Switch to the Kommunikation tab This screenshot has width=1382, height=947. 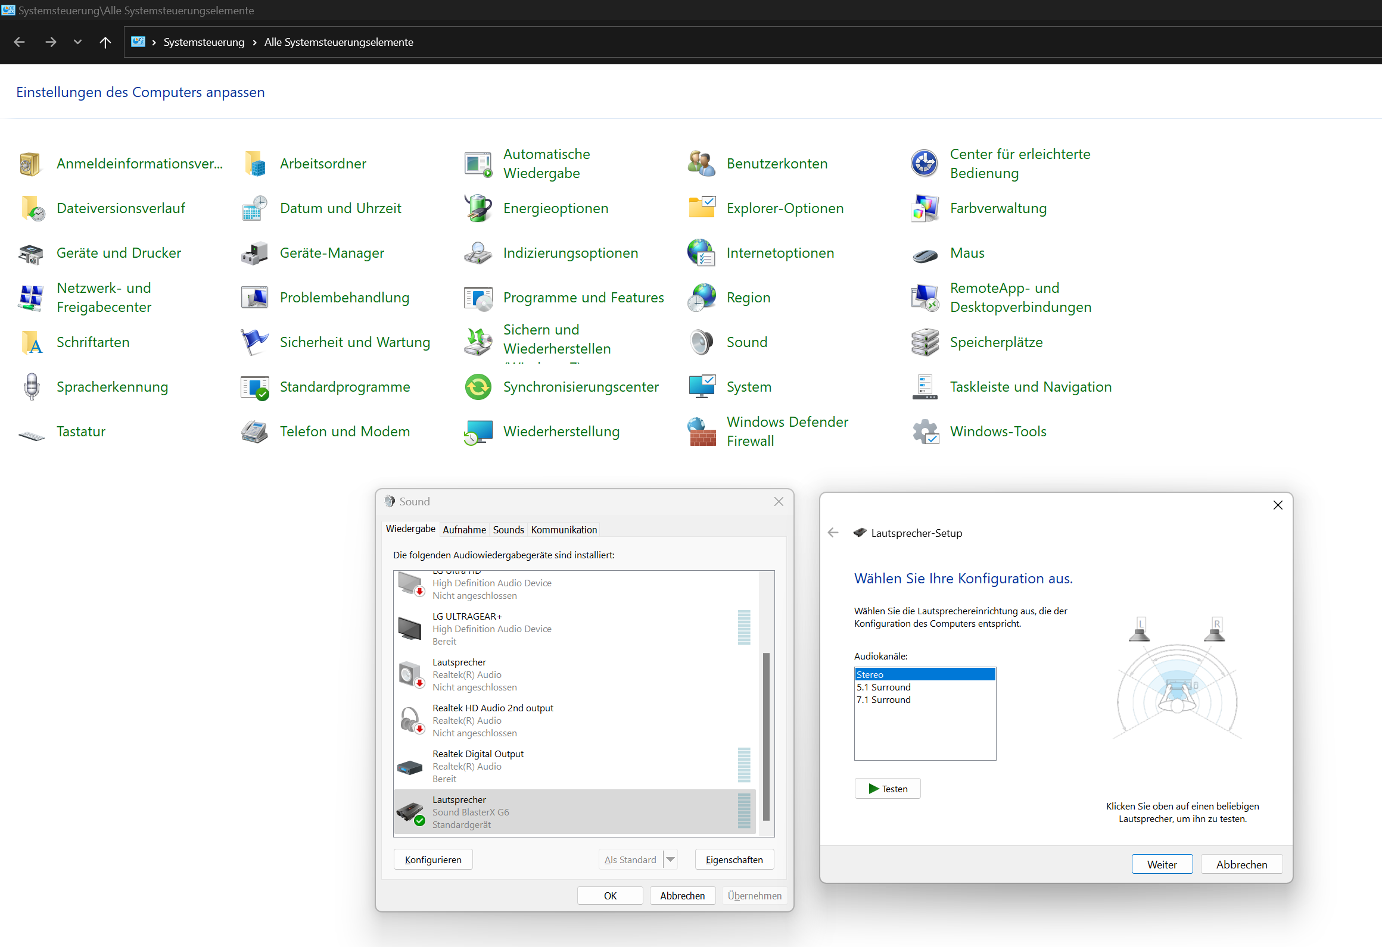(x=564, y=530)
